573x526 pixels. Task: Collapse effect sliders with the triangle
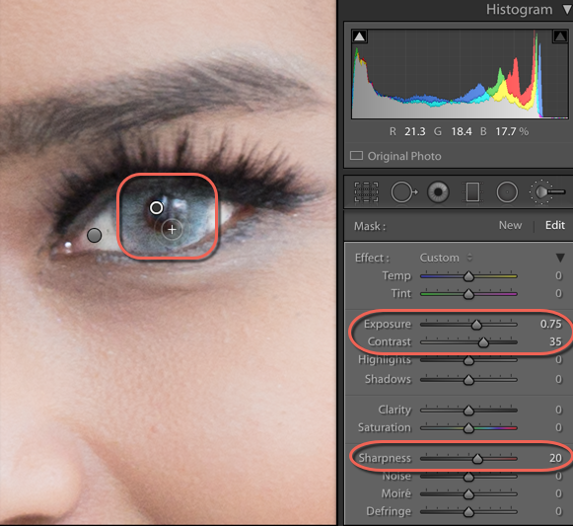click(560, 258)
